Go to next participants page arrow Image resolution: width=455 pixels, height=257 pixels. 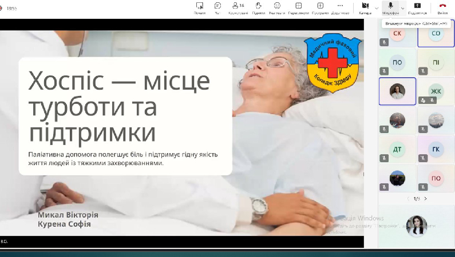(x=425, y=199)
